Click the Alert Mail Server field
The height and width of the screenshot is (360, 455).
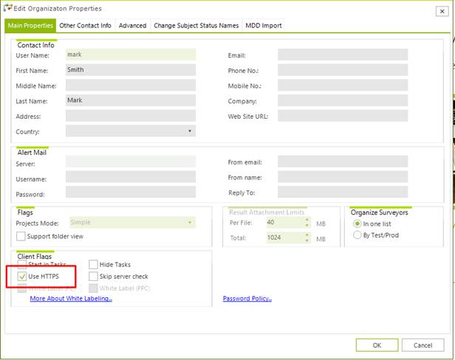131,162
